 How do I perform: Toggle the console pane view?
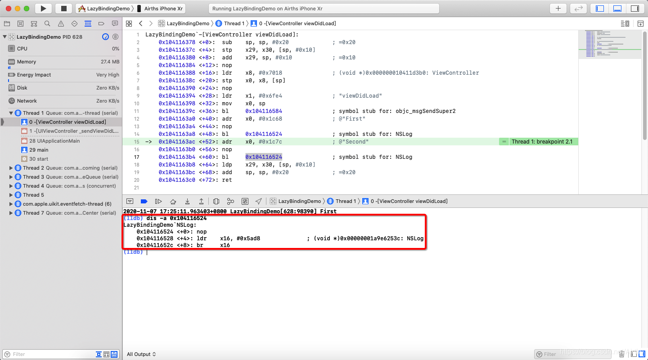coord(642,354)
